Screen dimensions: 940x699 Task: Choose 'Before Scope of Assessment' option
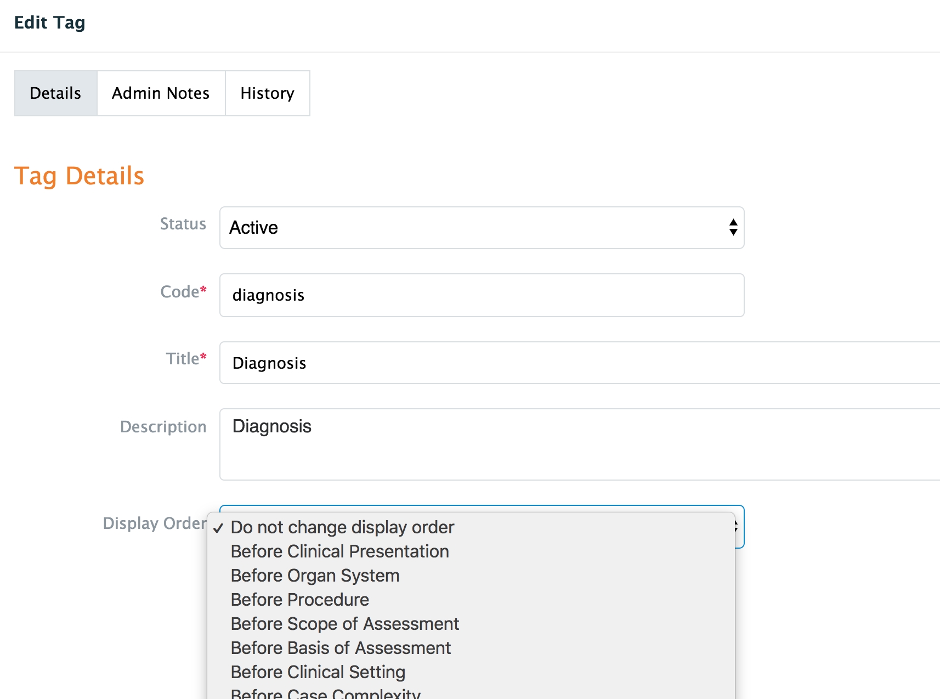tap(344, 624)
